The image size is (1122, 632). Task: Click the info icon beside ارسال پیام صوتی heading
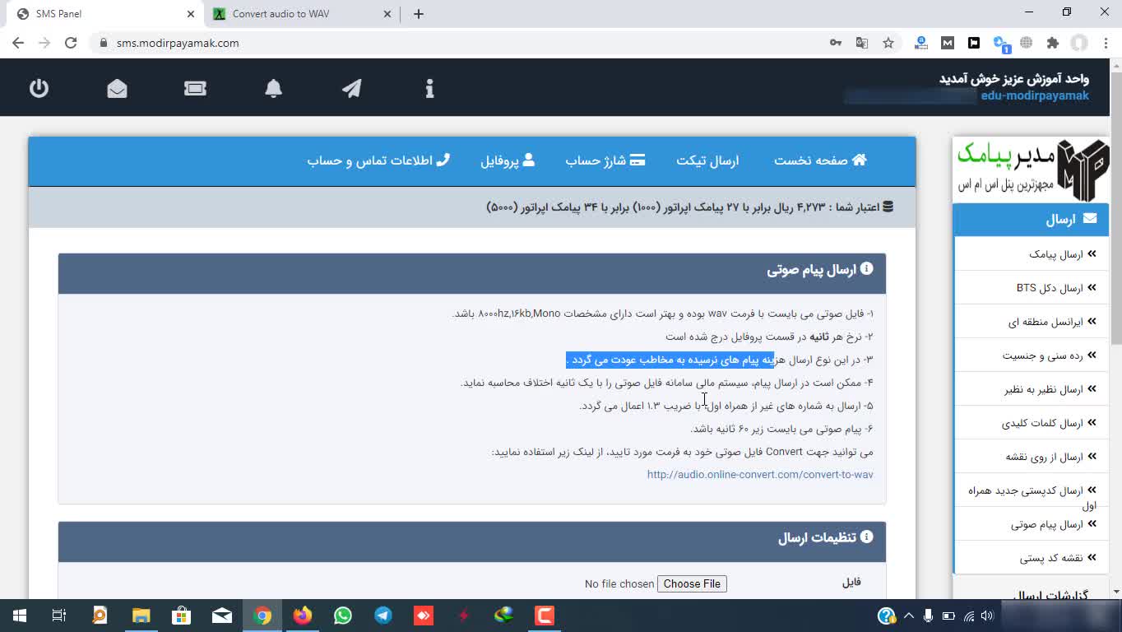pyautogui.click(x=866, y=268)
